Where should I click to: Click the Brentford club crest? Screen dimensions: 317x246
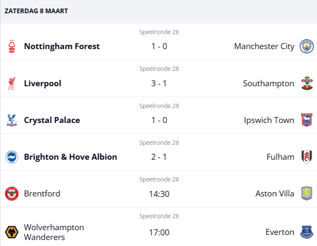pyautogui.click(x=12, y=193)
